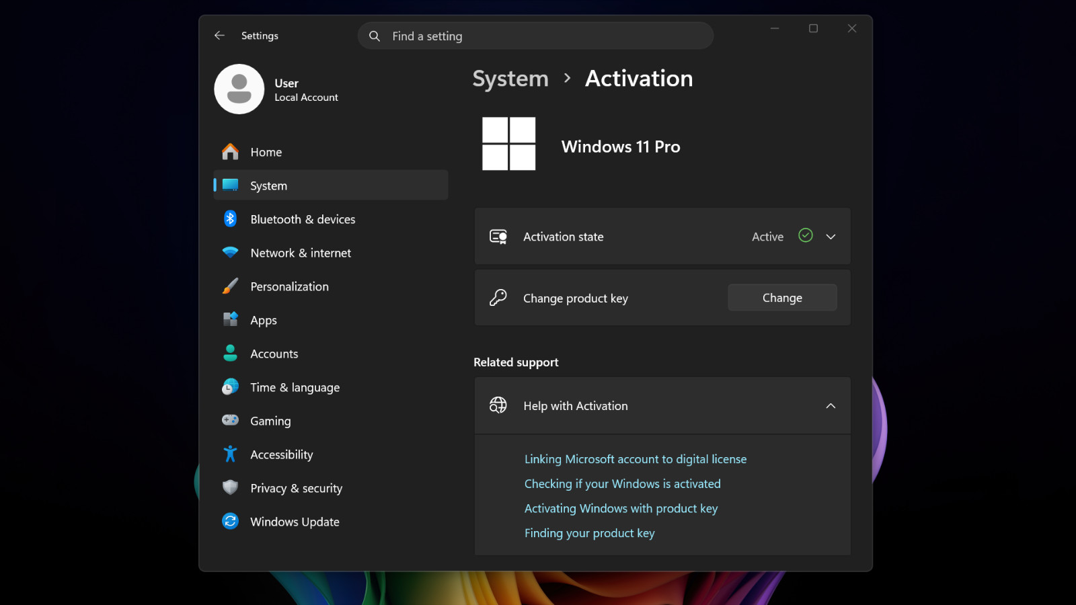
Task: Open Activating Windows with product key link
Action: click(x=621, y=508)
